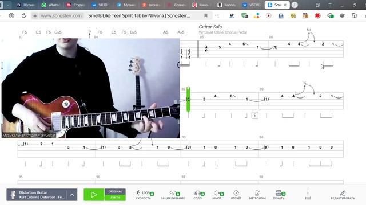The height and width of the screenshot is (205, 366).
Task: Switch to the WhatsApp tab
Action: tap(50, 5)
